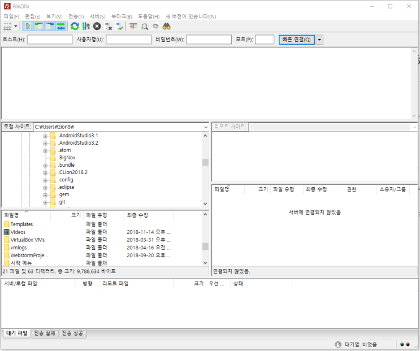Sort remote list by 권한 column
This screenshot has height=351, width=420.
360,189
